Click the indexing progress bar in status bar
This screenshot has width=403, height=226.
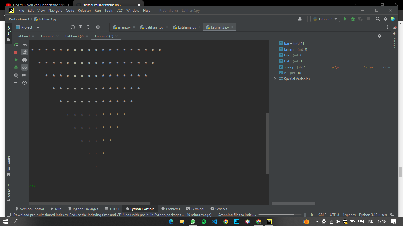click(x=280, y=215)
